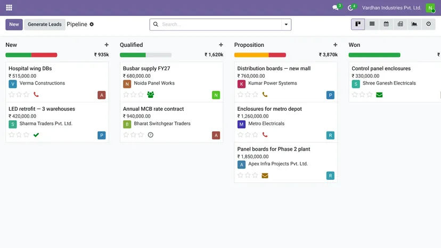
Task: Open phone activity on Enclosures for metro depot
Action: (265, 135)
